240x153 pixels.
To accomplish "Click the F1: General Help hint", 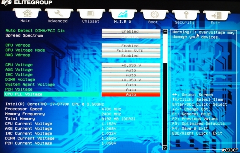I will point(191,114).
